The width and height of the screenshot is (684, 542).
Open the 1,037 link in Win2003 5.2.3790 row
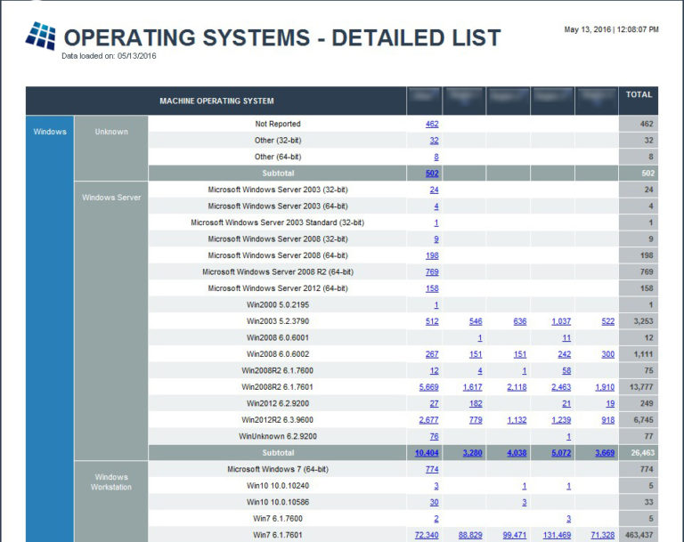561,321
